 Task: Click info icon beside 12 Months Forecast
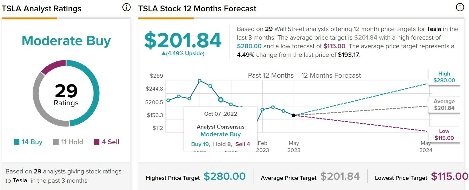[x=460, y=8]
